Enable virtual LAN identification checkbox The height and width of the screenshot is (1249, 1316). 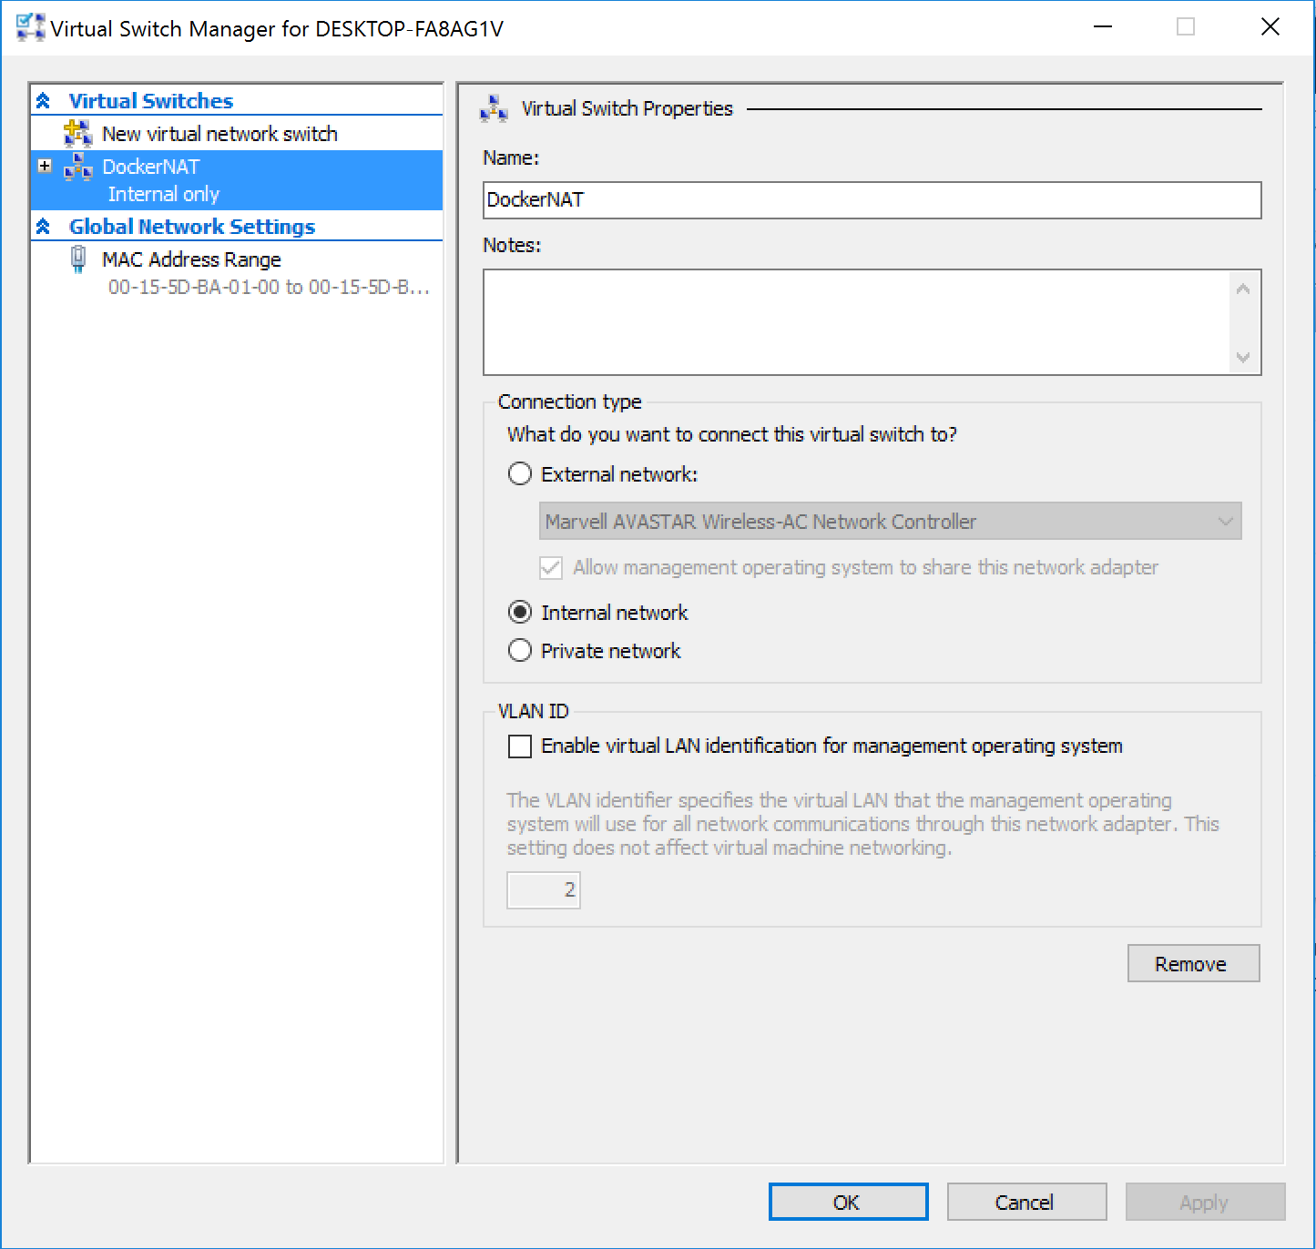519,746
